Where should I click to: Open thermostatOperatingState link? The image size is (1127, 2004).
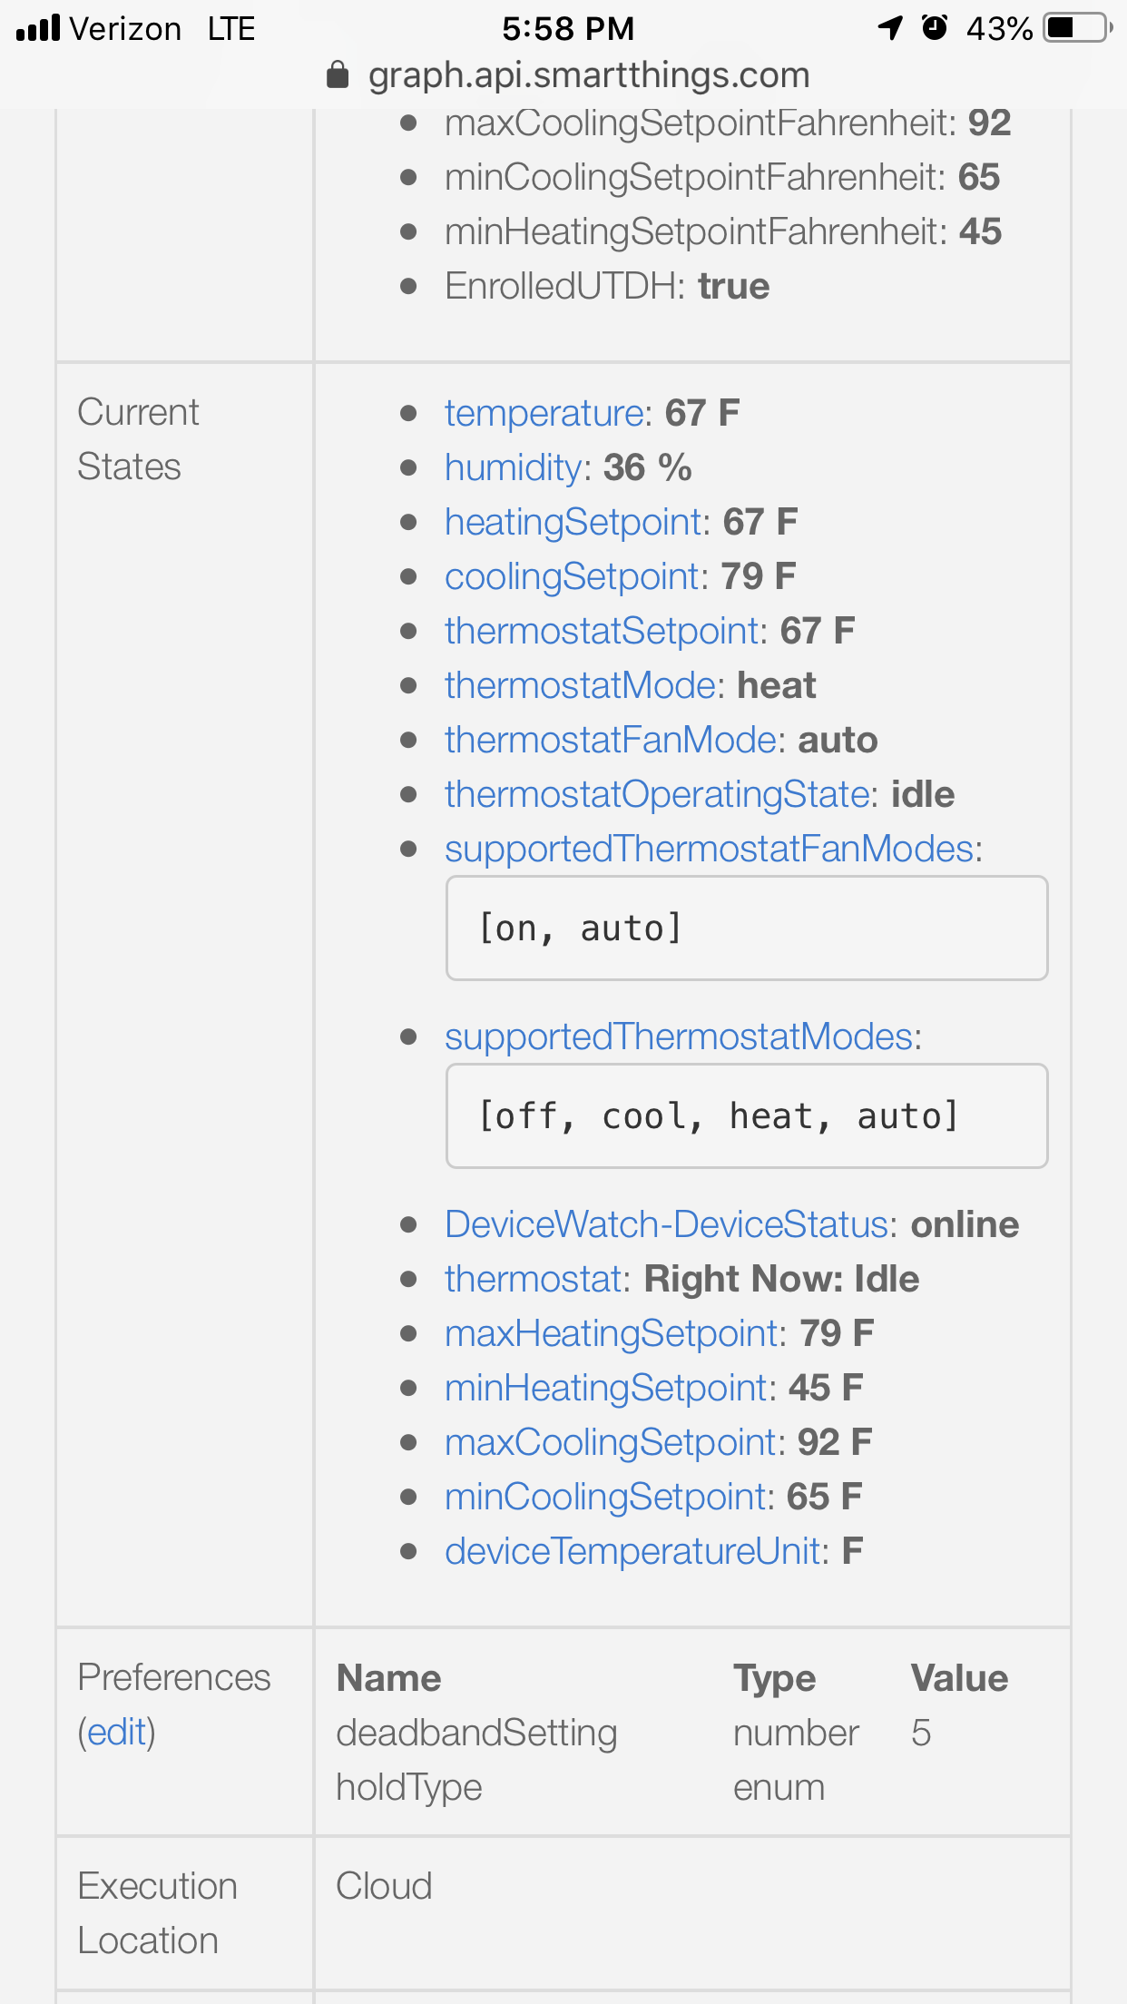(x=657, y=794)
